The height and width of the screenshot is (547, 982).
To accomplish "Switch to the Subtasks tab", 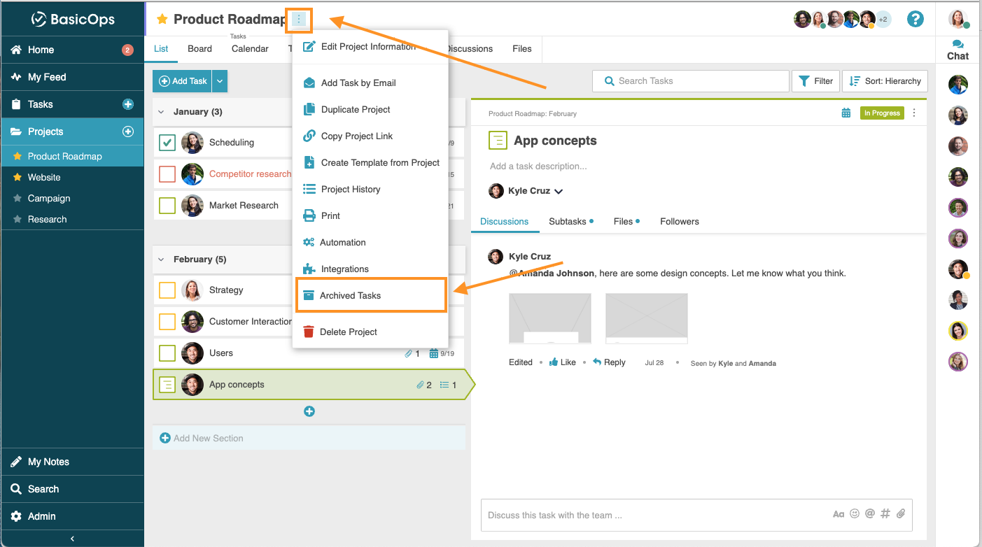I will [568, 222].
